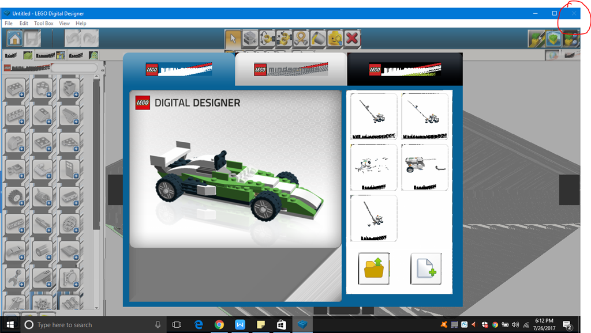
Task: Select the black Digital Designer Extended tab
Action: click(x=405, y=70)
